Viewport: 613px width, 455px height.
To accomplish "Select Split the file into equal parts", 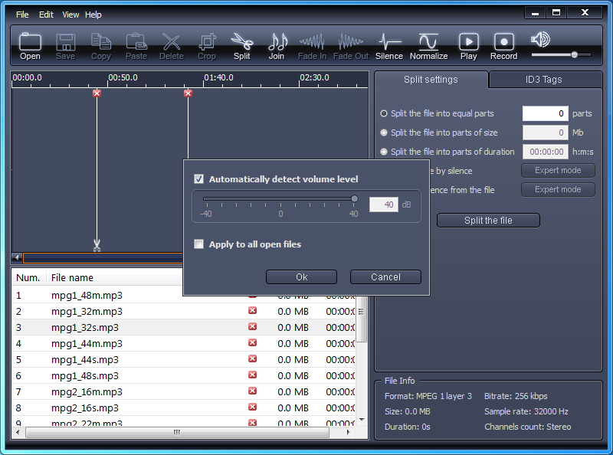I will click(x=384, y=113).
